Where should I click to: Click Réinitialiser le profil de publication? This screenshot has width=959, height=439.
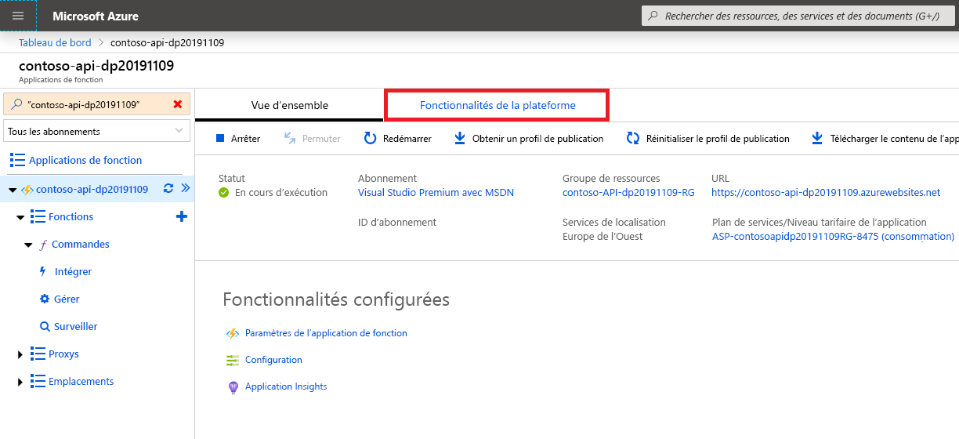(x=708, y=139)
